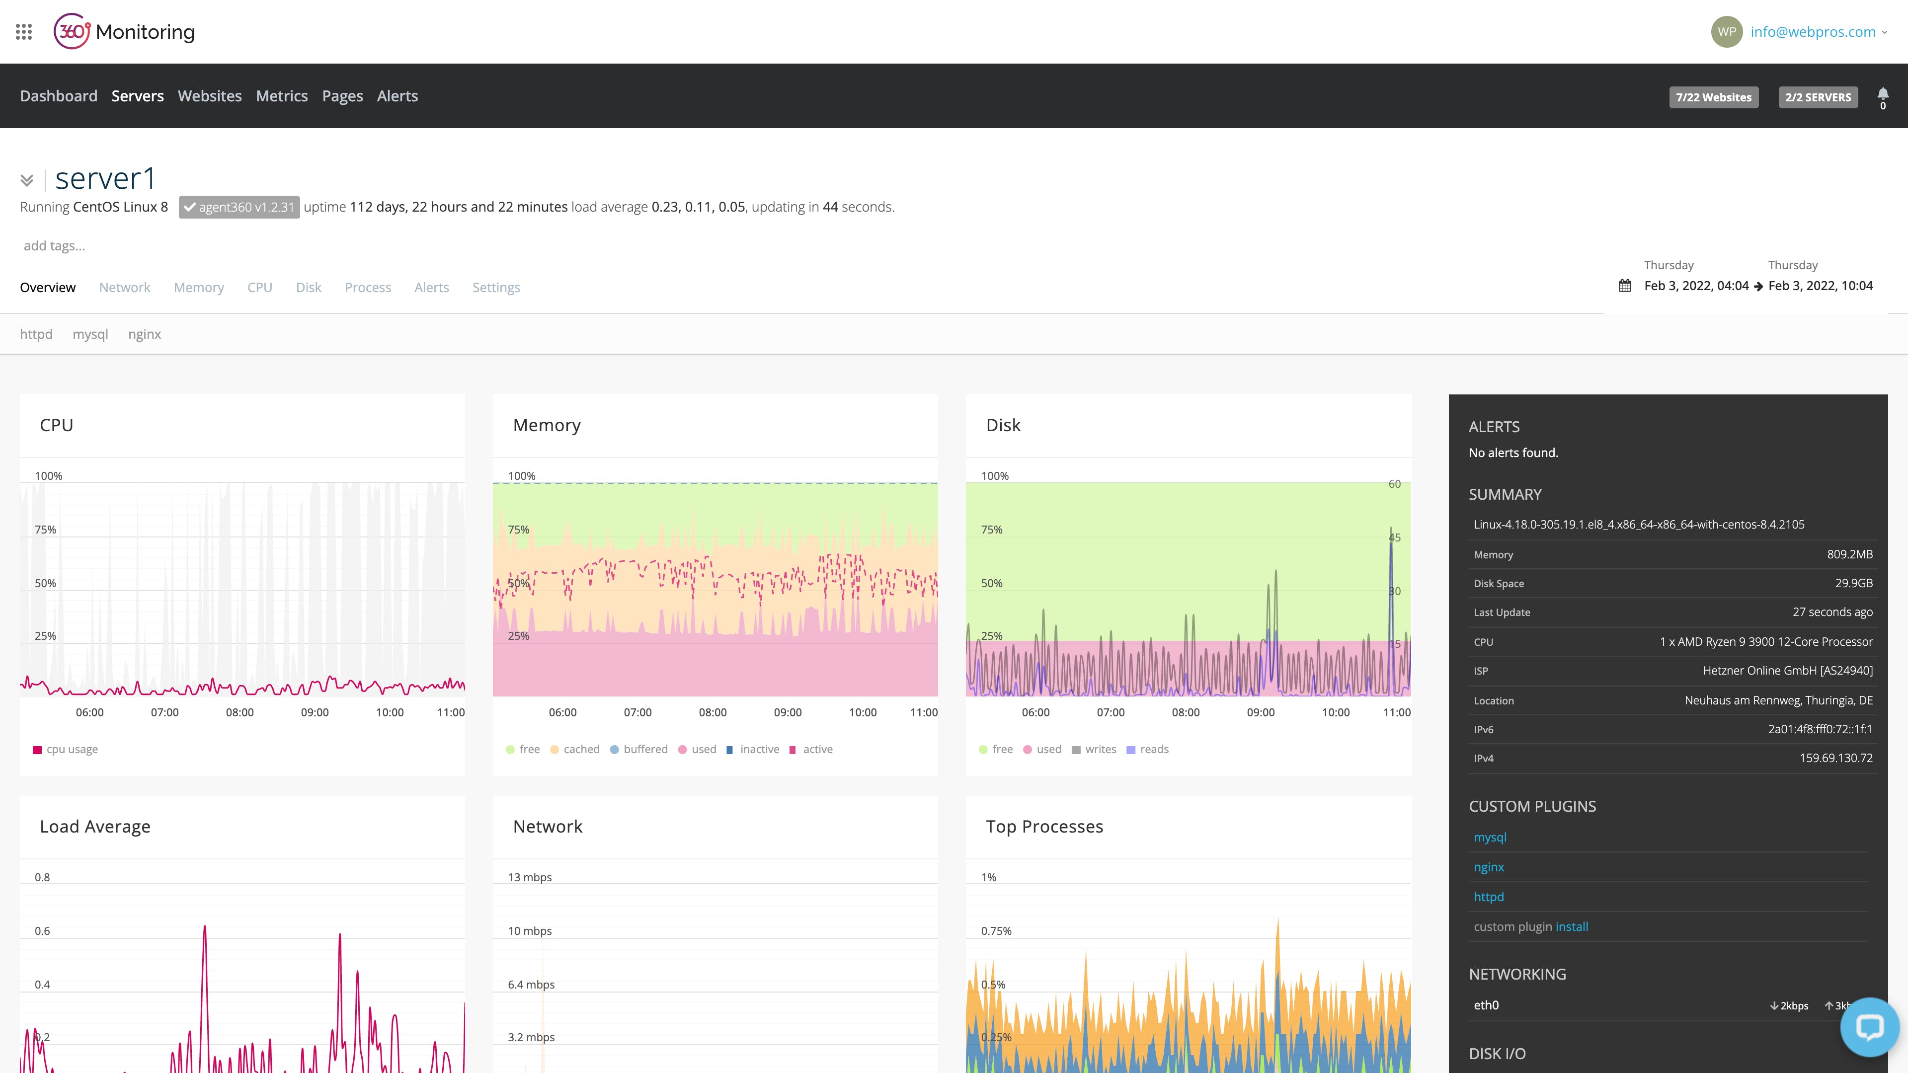Open Dashboard in the top navigation

(x=59, y=96)
